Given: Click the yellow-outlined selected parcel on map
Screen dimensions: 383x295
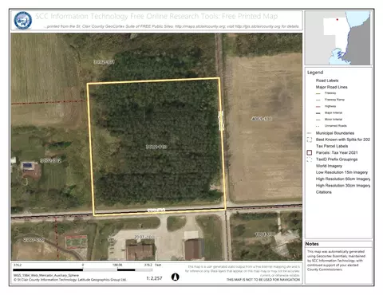Looking at the screenshot, I should click(x=156, y=147).
